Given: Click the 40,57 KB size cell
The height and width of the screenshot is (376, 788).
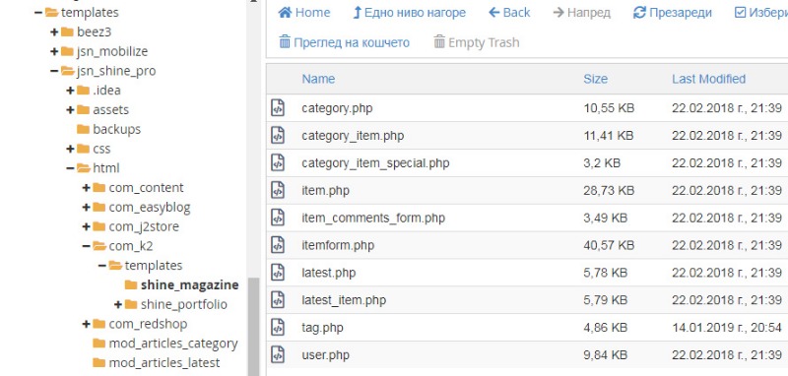Looking at the screenshot, I should (x=609, y=245).
